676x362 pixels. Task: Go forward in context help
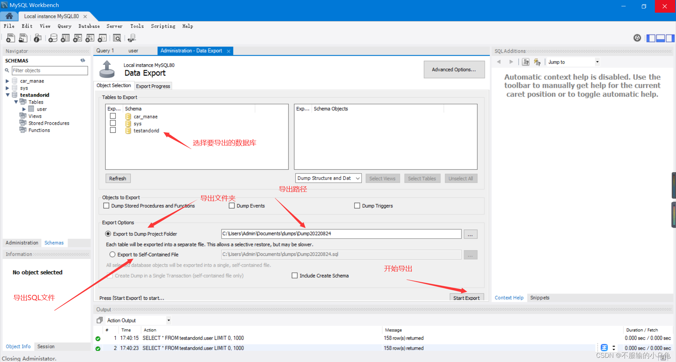(x=511, y=62)
